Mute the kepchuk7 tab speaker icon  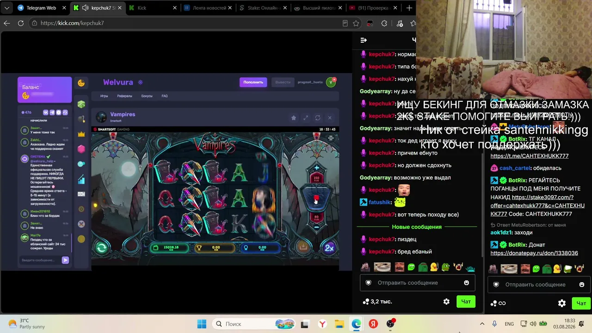(85, 8)
